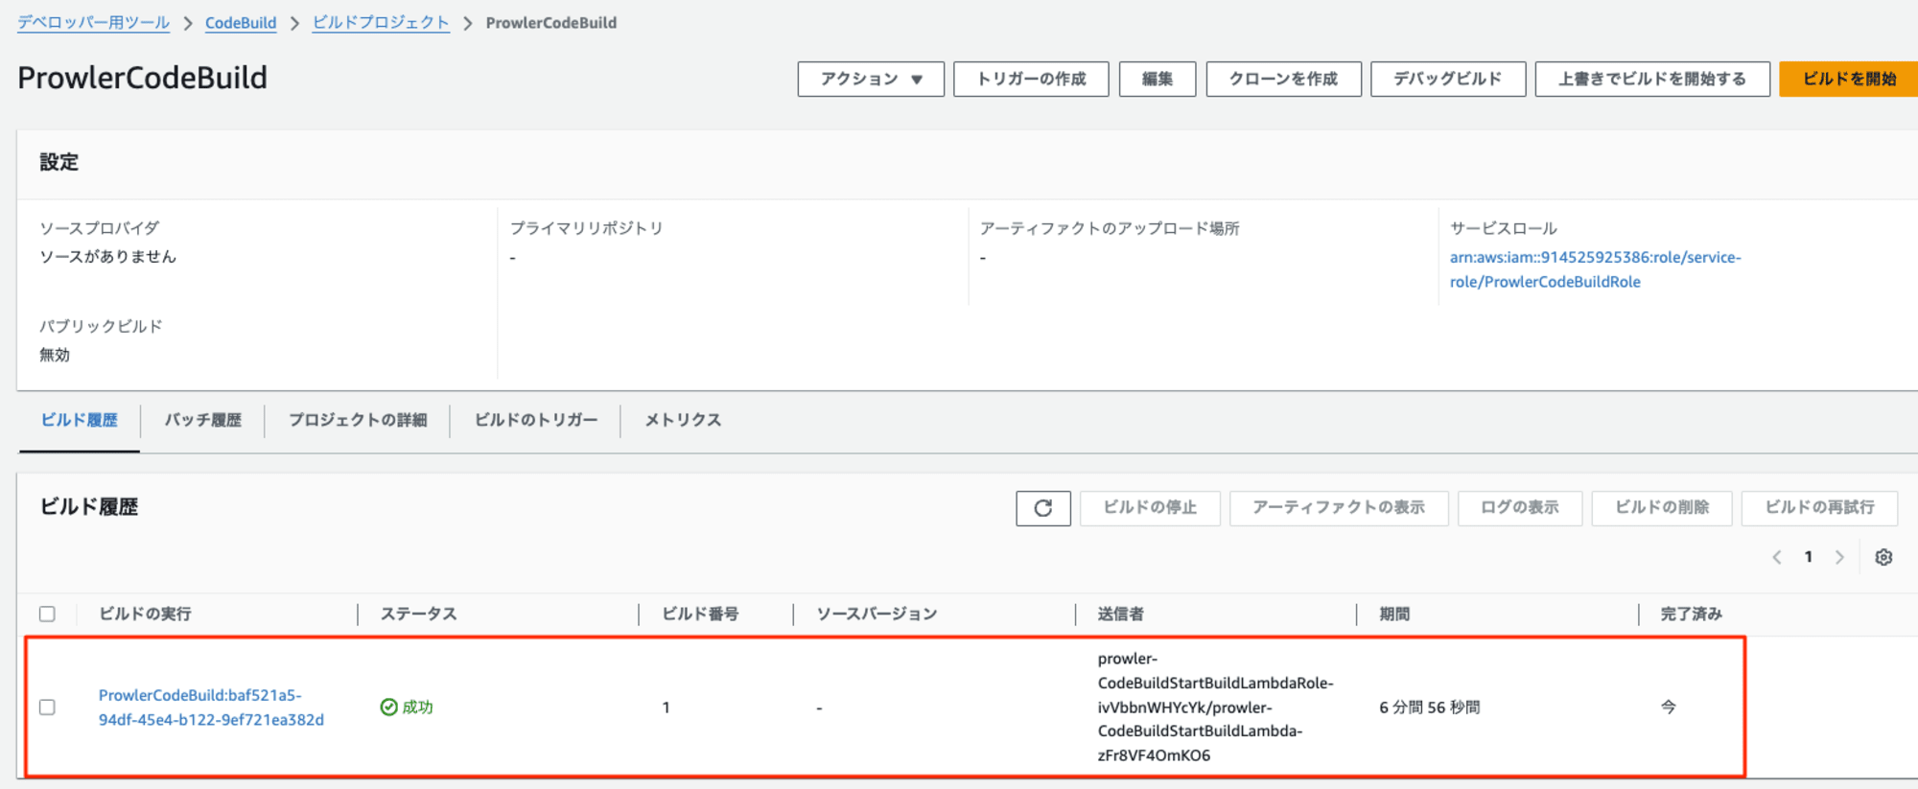Start a デバッグビルド
The height and width of the screenshot is (789, 1918).
point(1448,79)
